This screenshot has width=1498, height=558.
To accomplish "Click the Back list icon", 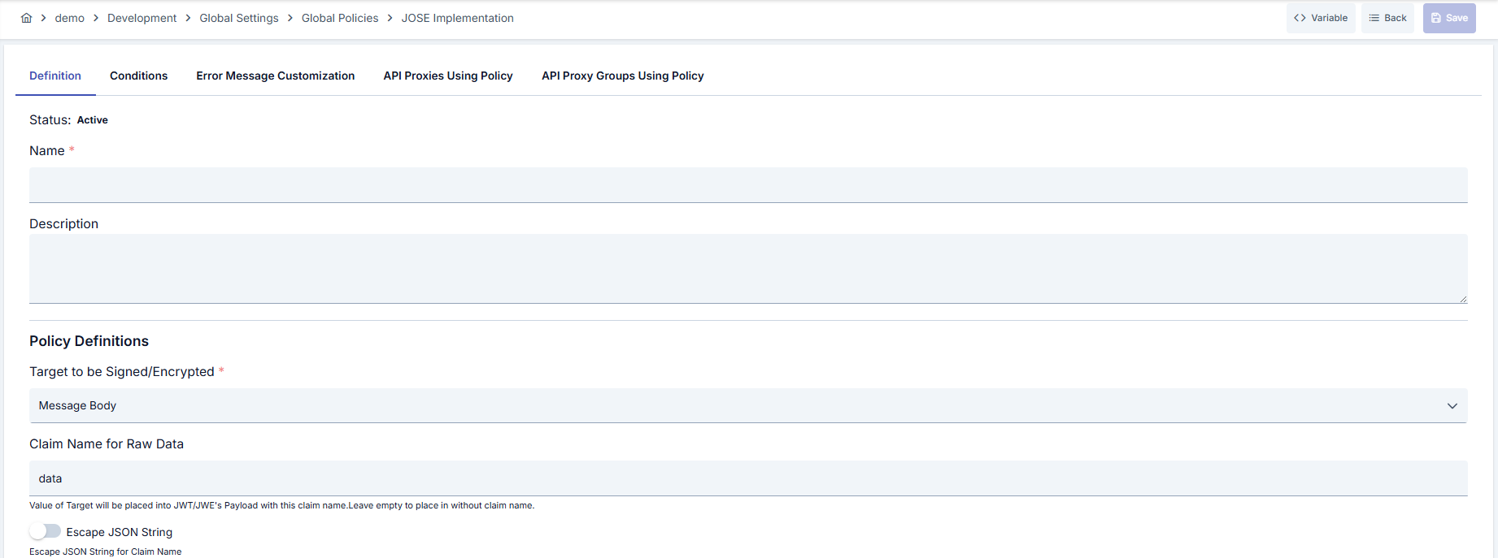I will [x=1374, y=18].
